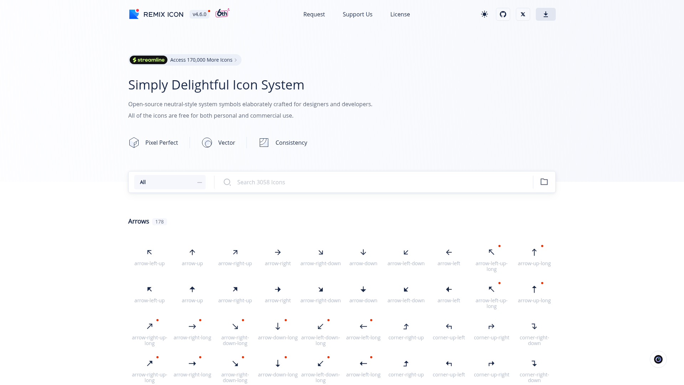Viewport: 684px width, 385px height.
Task: Open the v4.6.0 version badge
Action: point(199,14)
